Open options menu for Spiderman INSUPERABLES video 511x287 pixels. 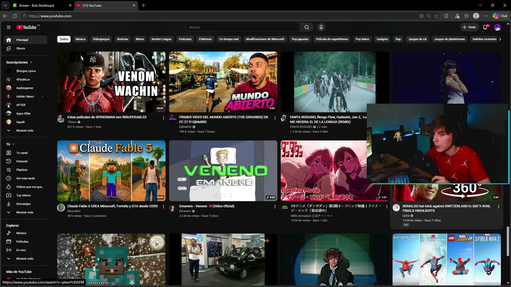pyautogui.click(x=163, y=118)
